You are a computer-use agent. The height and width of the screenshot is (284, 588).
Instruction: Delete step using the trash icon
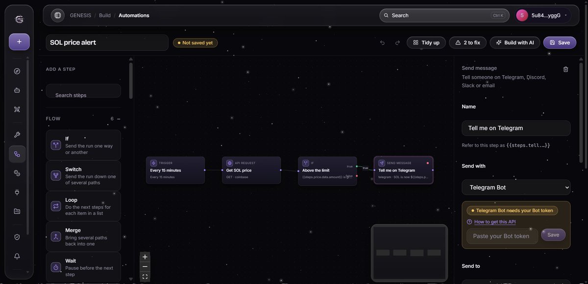pyautogui.click(x=565, y=70)
